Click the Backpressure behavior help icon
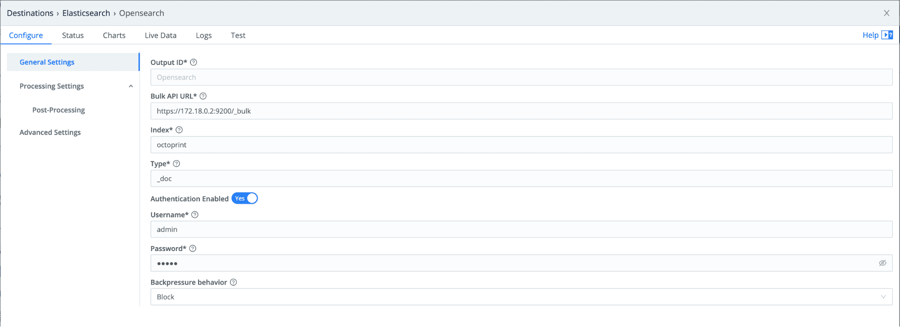Image resolution: width=900 pixels, height=327 pixels. click(x=233, y=282)
